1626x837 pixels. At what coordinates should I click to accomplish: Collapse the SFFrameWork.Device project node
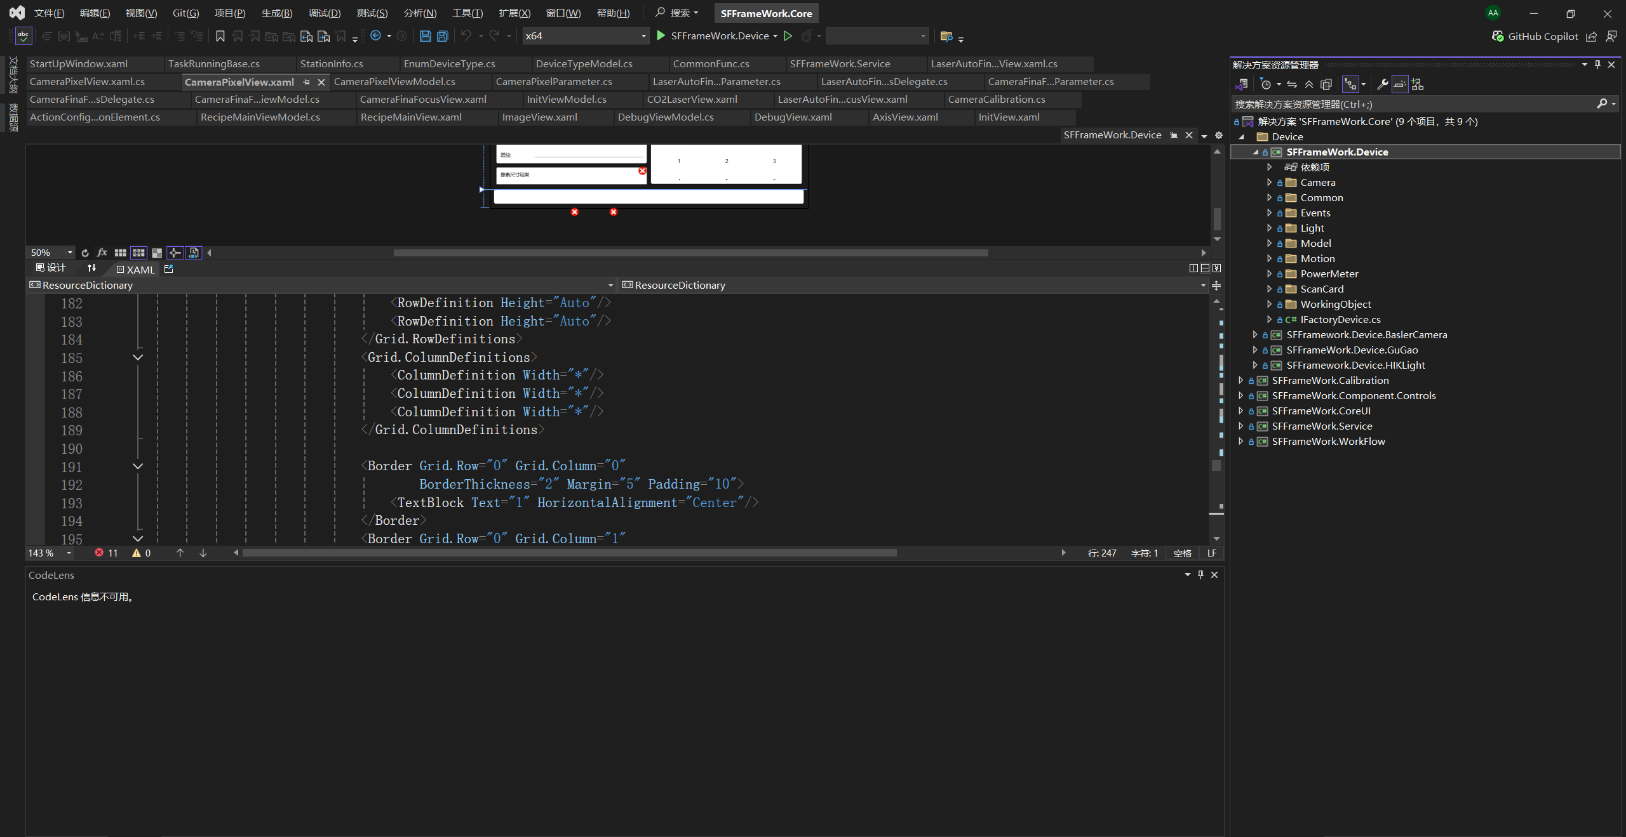click(1255, 152)
